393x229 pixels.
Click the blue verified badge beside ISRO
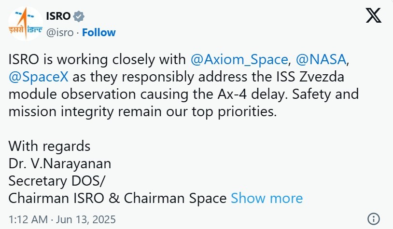click(x=79, y=16)
